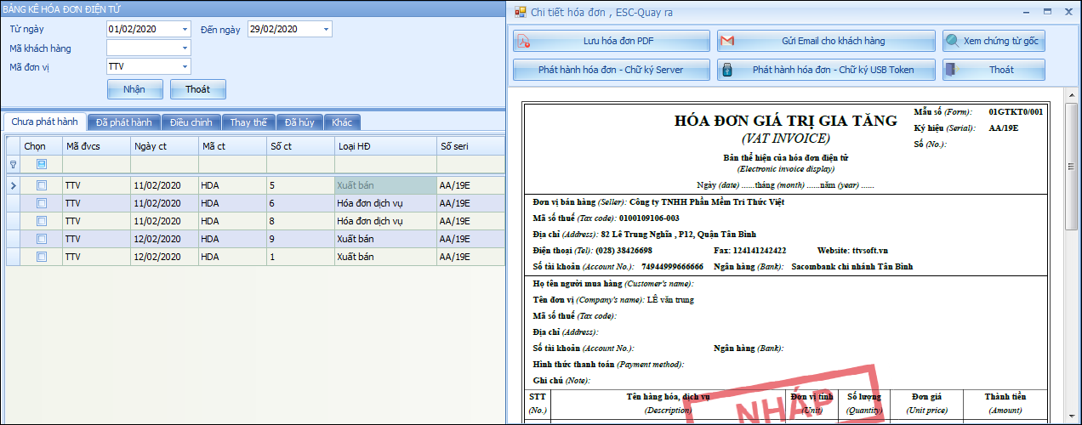Image resolution: width=1082 pixels, height=425 pixels.
Task: Click the PDF icon on Lưu hóa đơn PDF
Action: click(x=526, y=42)
